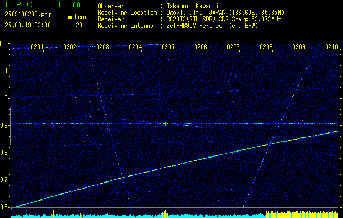Click the 1.0 kHz frequency label
343x218 pixels.
click(x=4, y=98)
